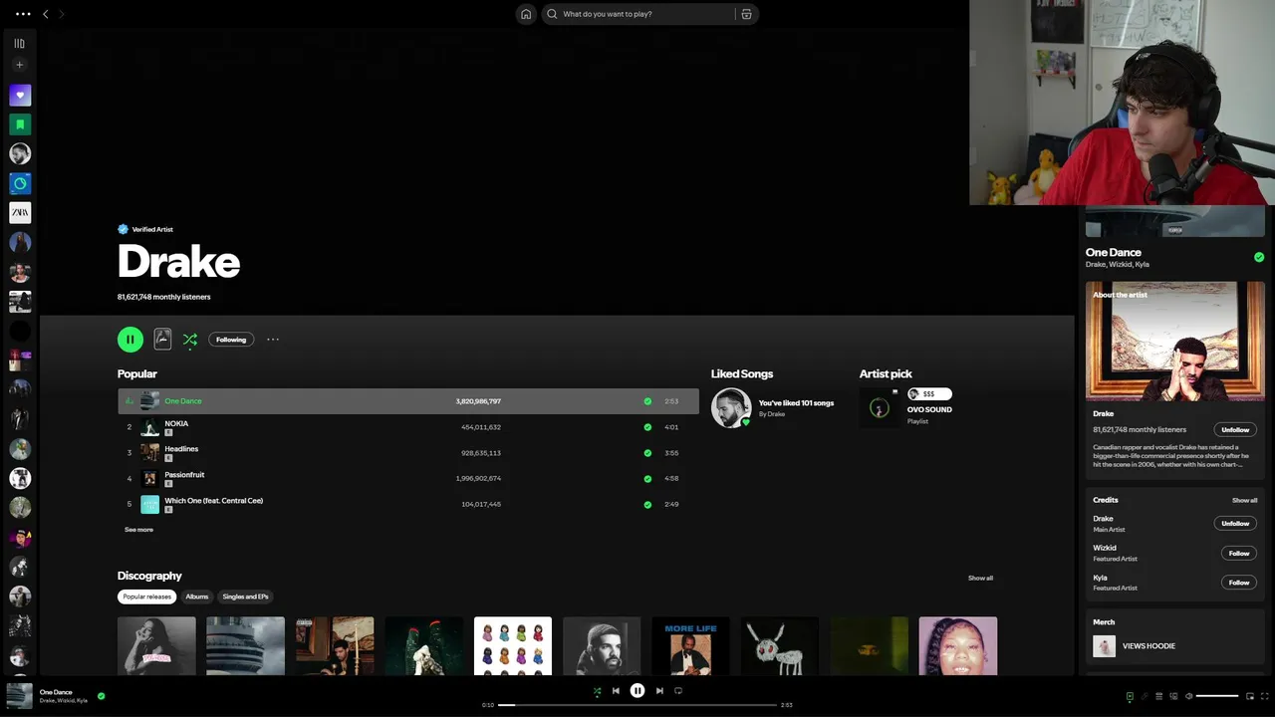Follow Wizkid in Credits
The height and width of the screenshot is (717, 1275).
click(x=1239, y=553)
